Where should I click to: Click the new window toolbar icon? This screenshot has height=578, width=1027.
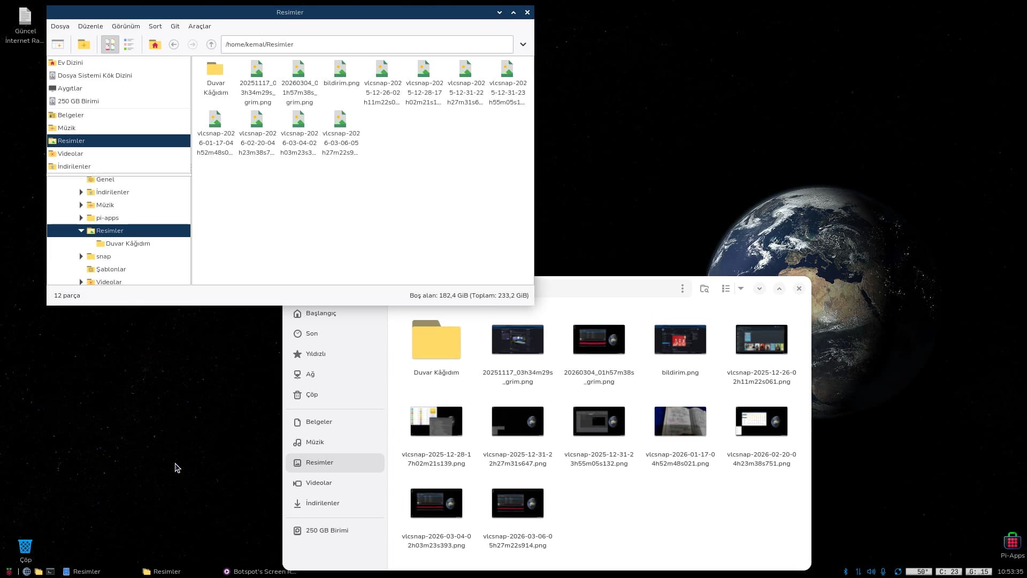[x=58, y=44]
